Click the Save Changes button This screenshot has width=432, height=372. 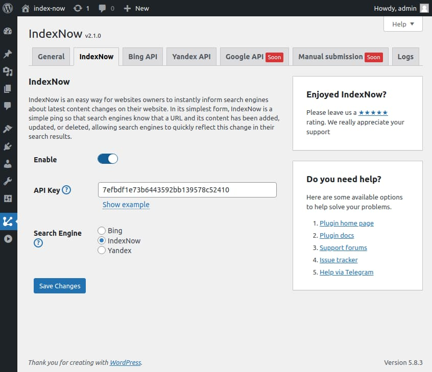coord(60,286)
